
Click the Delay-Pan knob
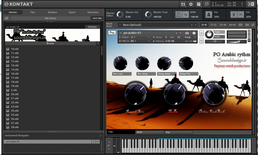point(186,63)
